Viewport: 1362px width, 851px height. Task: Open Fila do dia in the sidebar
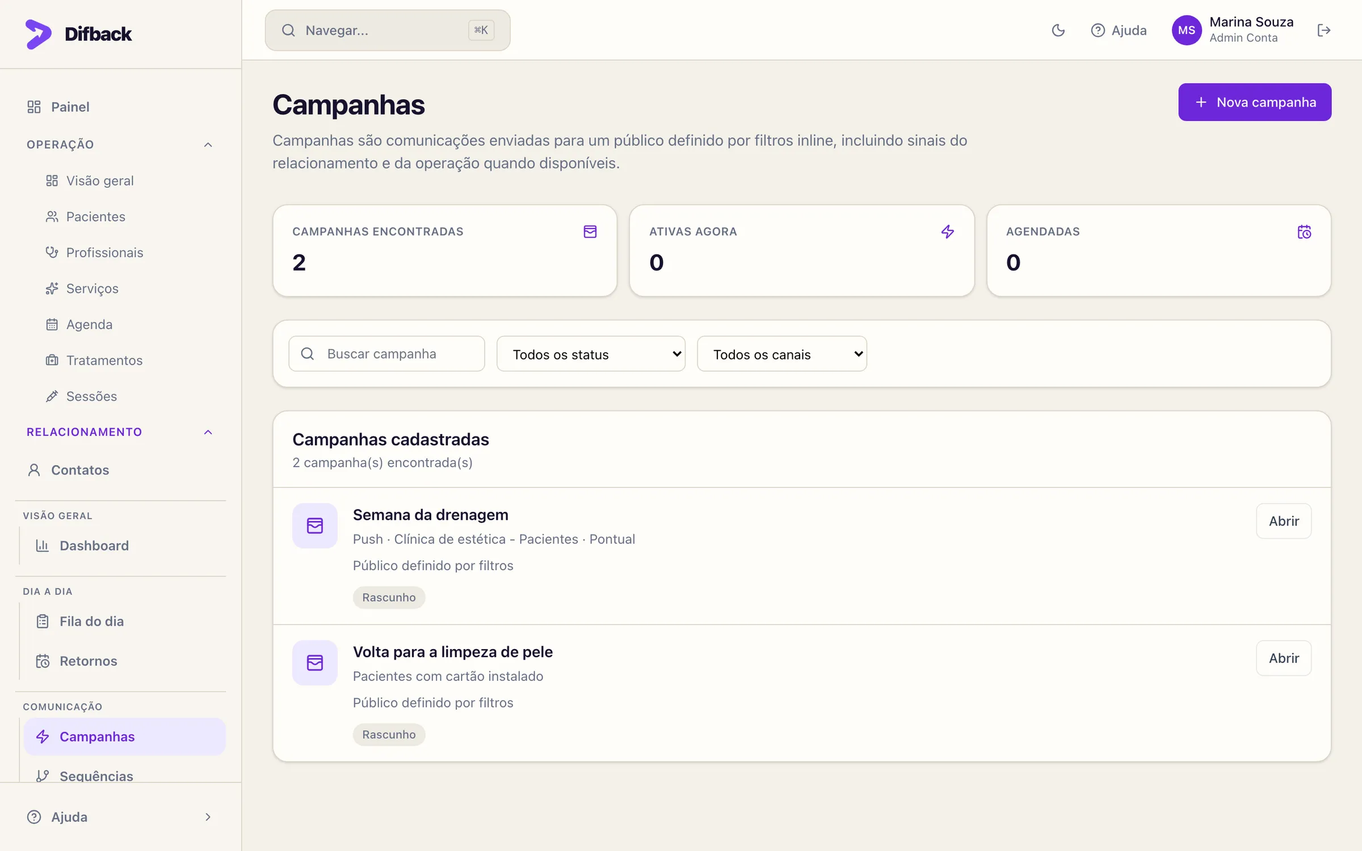coord(124,621)
